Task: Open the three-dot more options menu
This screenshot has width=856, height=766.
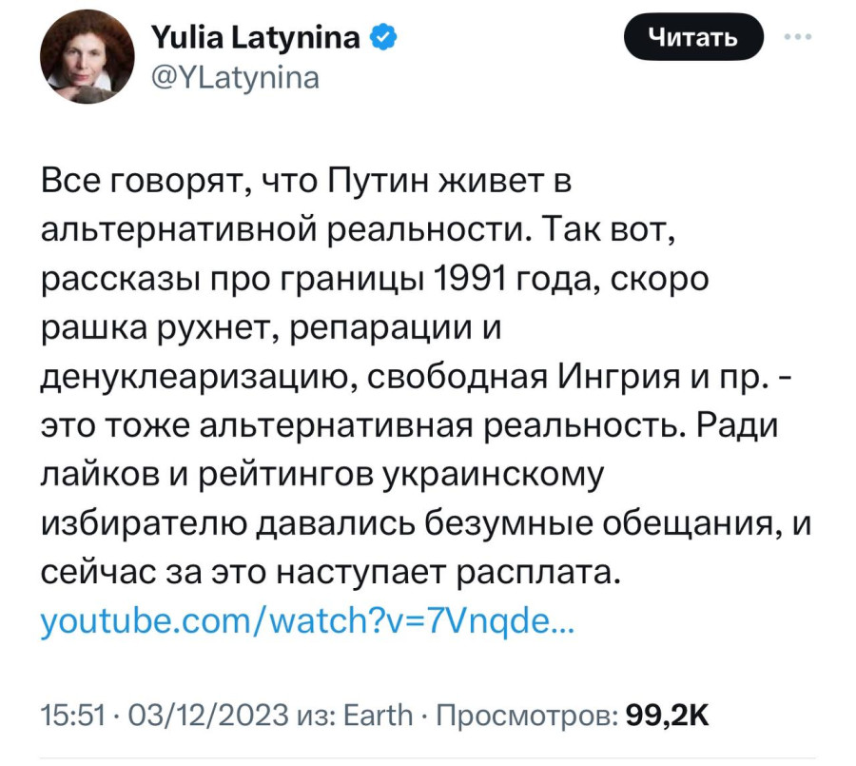Action: [x=798, y=37]
